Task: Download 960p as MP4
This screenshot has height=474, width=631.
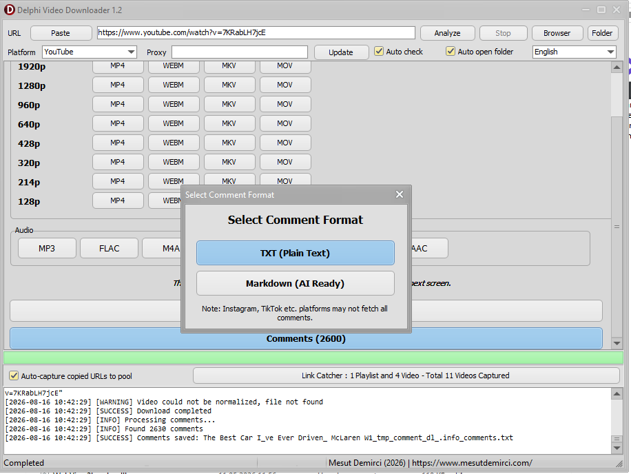Action: click(x=118, y=104)
